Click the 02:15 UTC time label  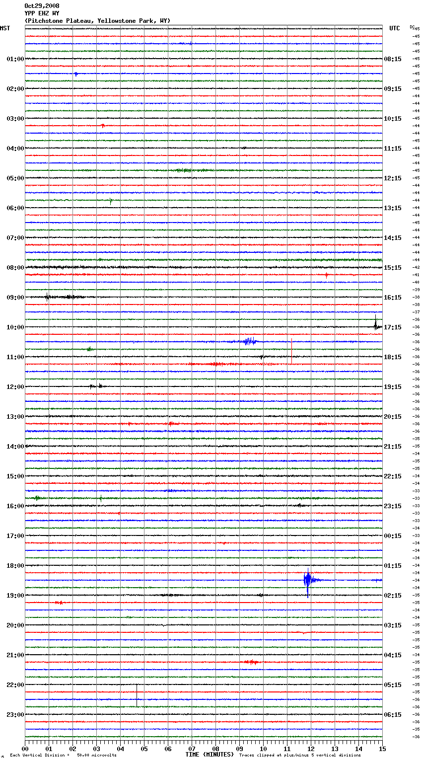tap(393, 596)
